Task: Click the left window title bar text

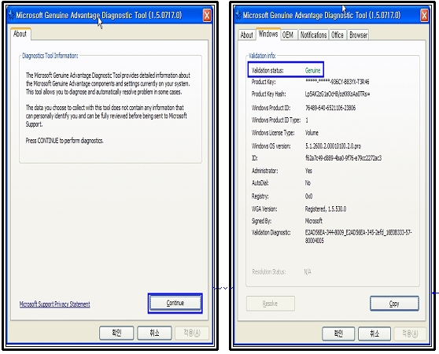Action: click(x=99, y=15)
